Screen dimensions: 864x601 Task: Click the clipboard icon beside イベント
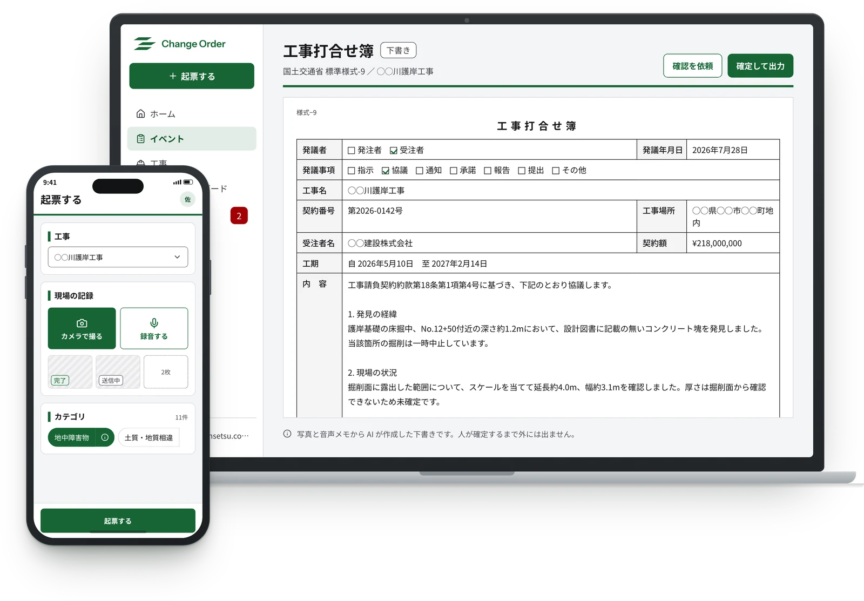tap(140, 139)
